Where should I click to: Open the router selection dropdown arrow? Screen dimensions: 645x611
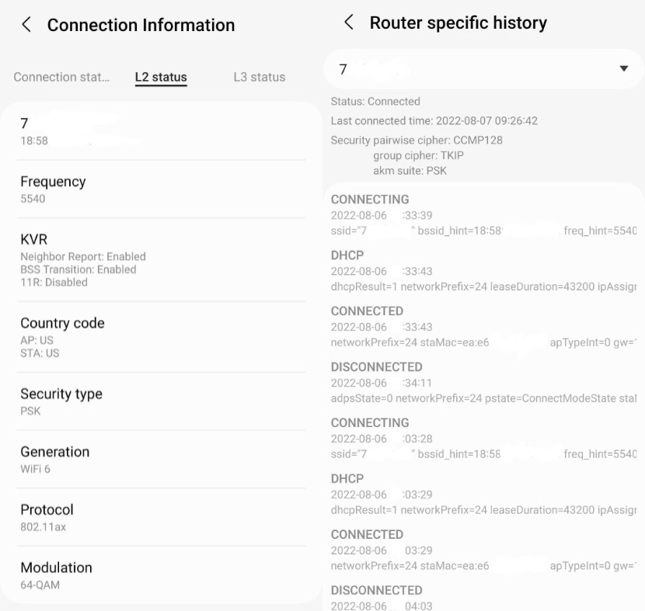click(623, 68)
